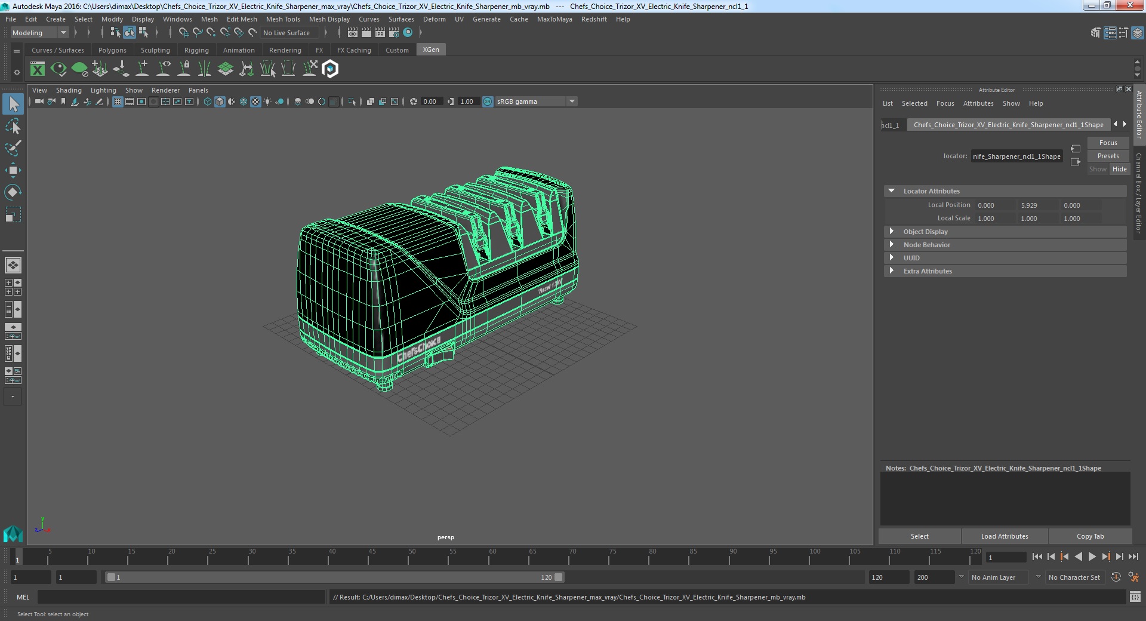The image size is (1146, 621).
Task: Select the arrow Select tool in the toolbox
Action: click(x=13, y=104)
